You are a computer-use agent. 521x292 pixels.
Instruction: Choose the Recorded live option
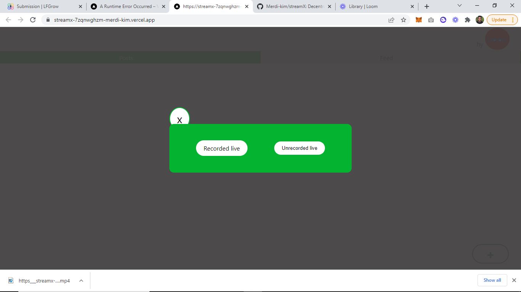222,148
